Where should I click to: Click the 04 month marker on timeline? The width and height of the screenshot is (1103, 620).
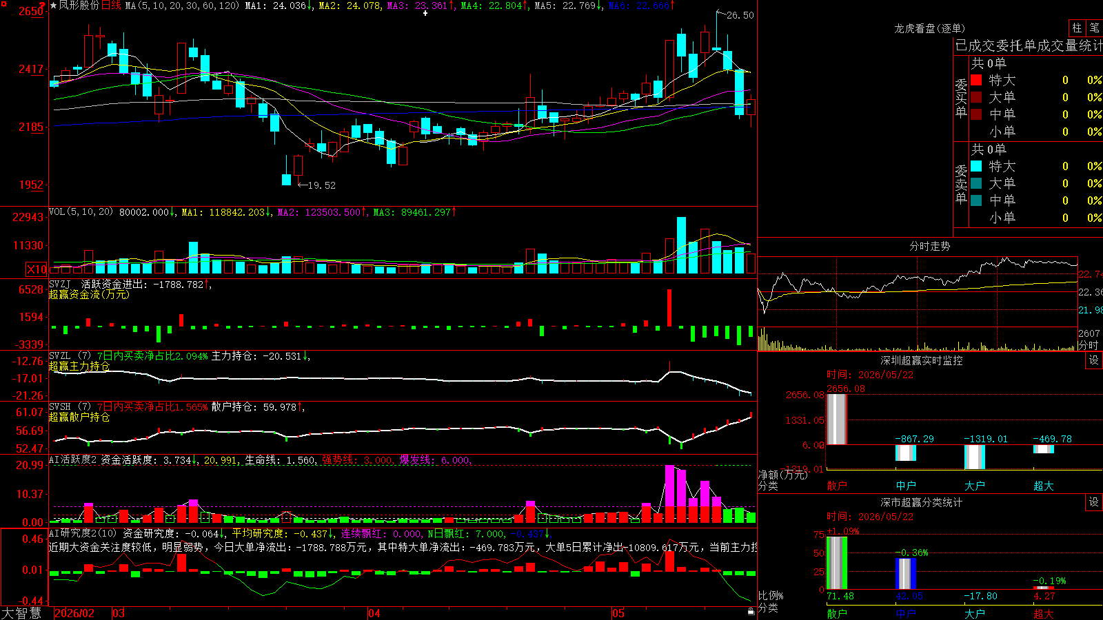(x=374, y=613)
